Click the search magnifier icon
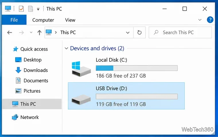This screenshot has width=218, height=137. click(x=156, y=32)
